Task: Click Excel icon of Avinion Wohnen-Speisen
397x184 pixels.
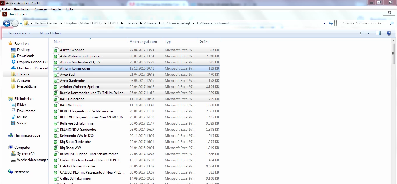Action: pos(56,87)
